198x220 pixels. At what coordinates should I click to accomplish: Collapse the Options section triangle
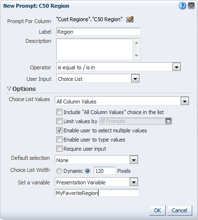[x=9, y=89]
